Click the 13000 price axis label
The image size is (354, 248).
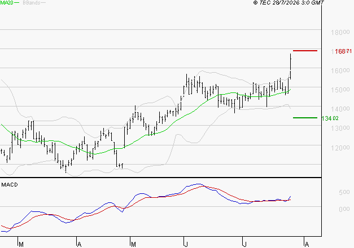[340, 129]
